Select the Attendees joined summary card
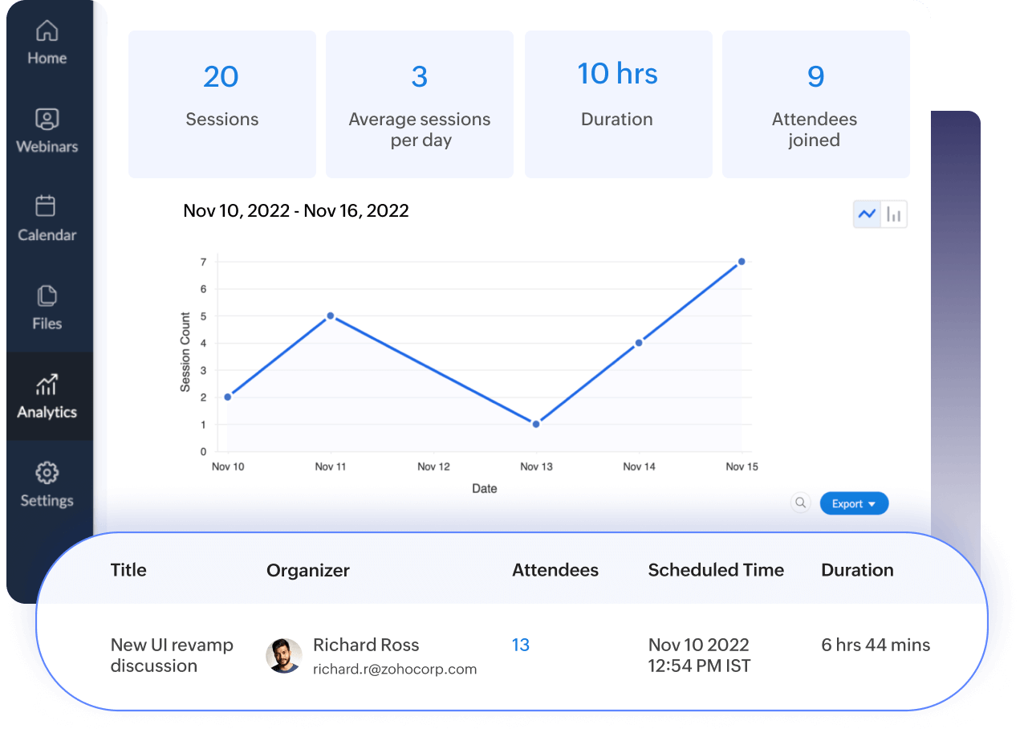Screen dimensions: 1024x729 tap(815, 104)
